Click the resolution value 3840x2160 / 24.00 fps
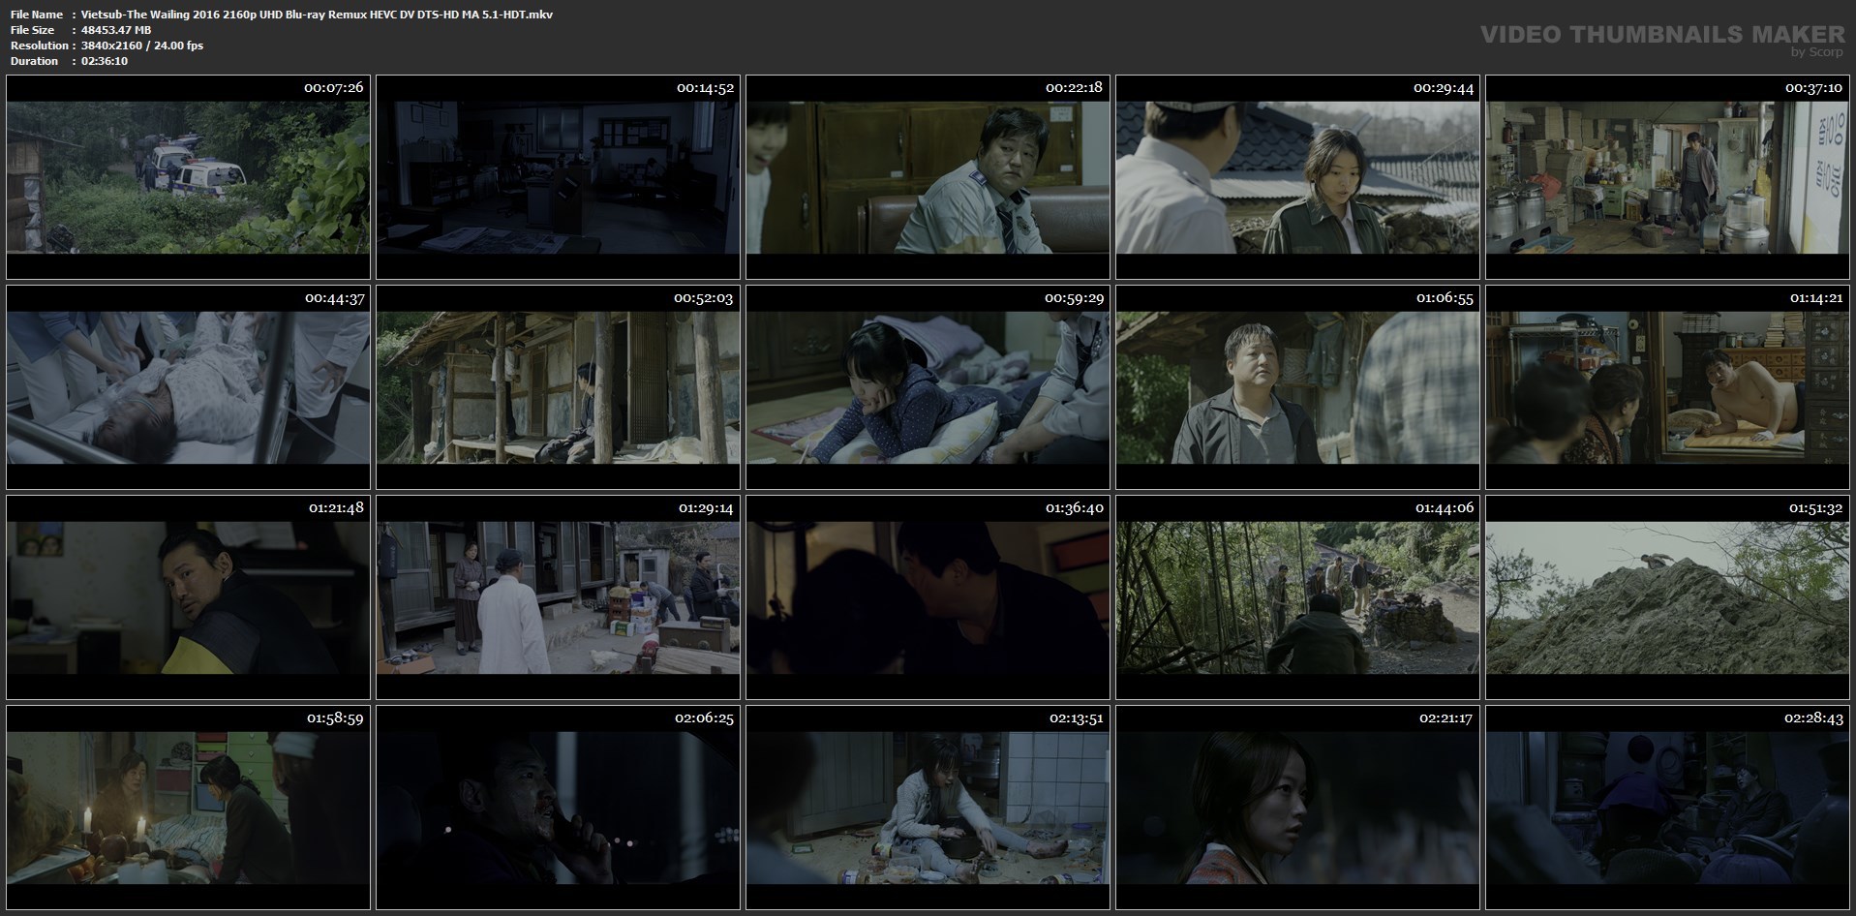 tap(142, 46)
